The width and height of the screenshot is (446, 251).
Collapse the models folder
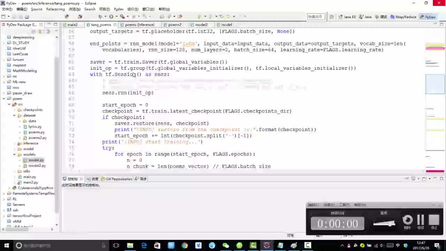[14, 154]
